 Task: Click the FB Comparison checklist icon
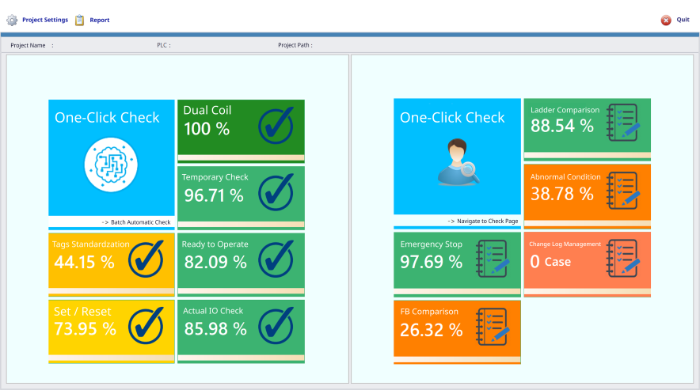click(x=492, y=326)
